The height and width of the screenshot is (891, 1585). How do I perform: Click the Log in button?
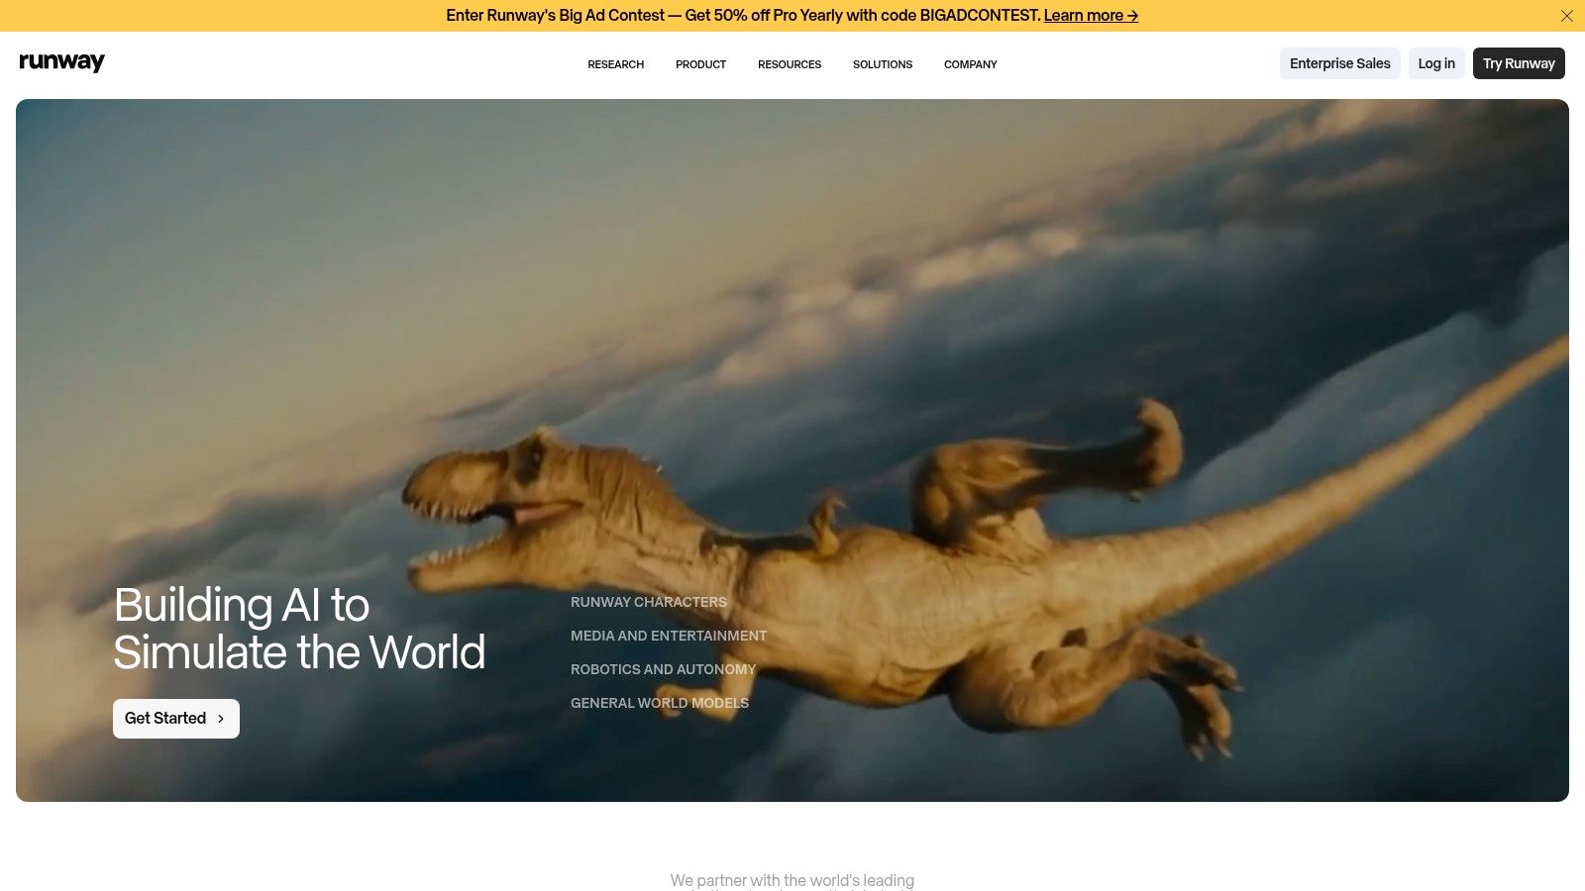tap(1436, 63)
